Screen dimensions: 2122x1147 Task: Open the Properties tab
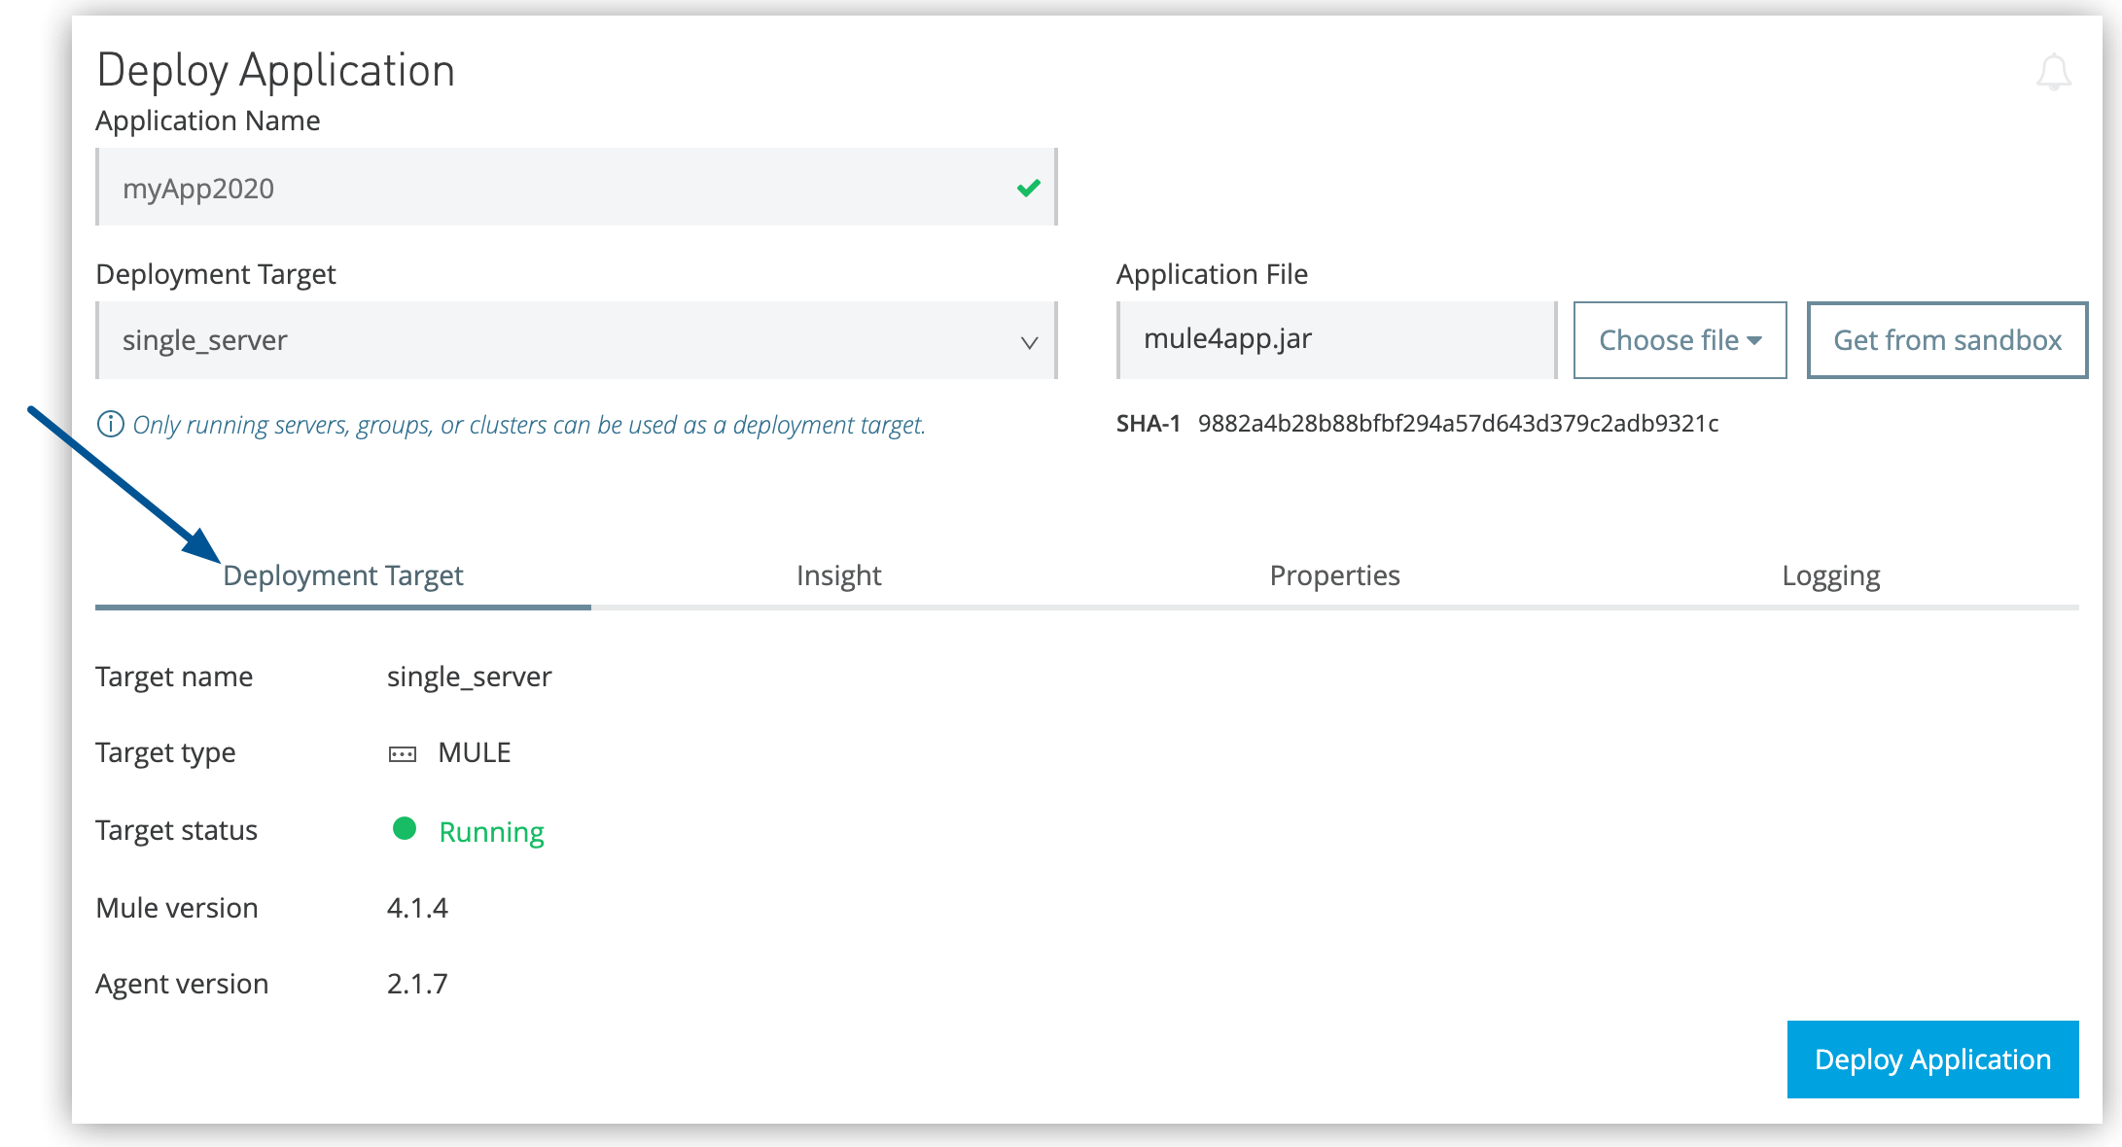[1333, 574]
